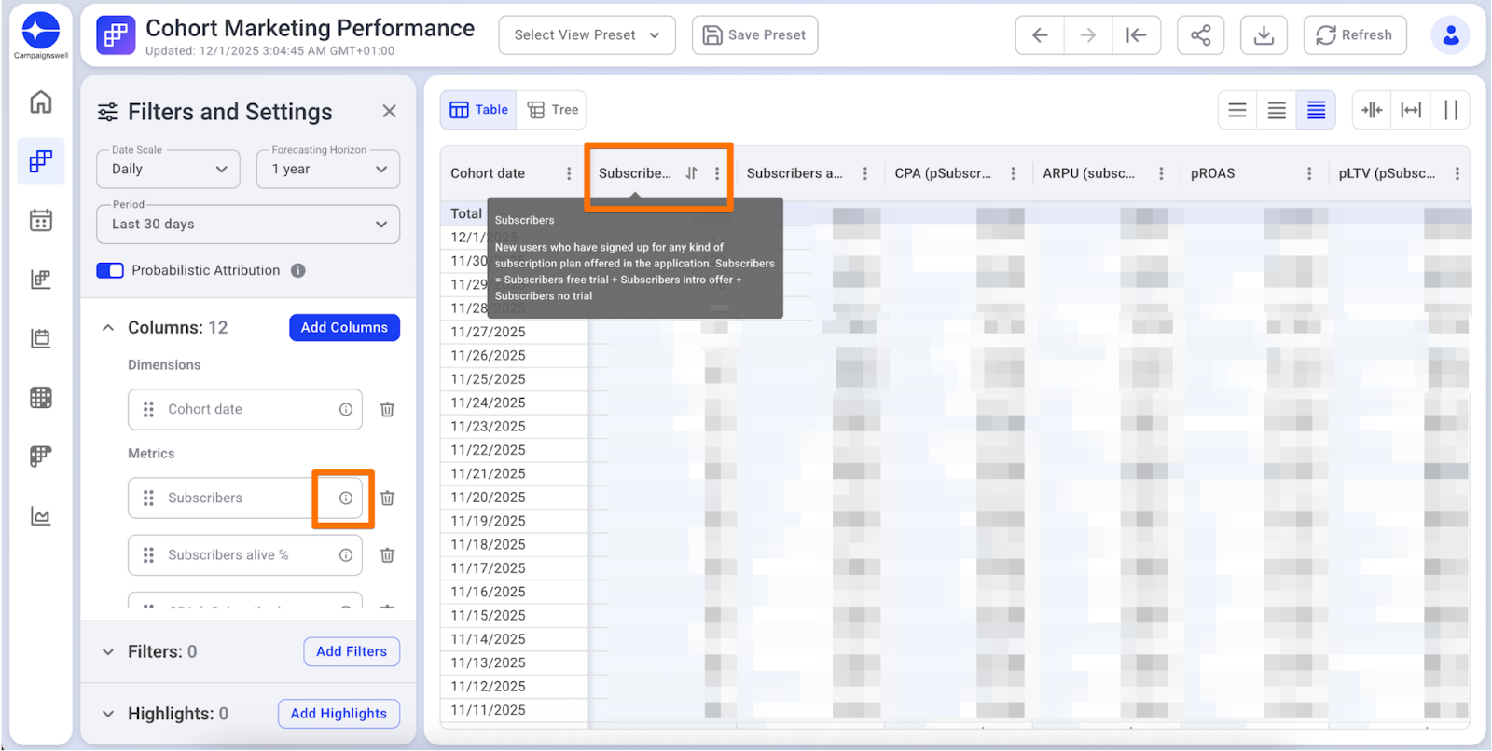The width and height of the screenshot is (1492, 751).
Task: Open the Date Scale Daily dropdown
Action: [x=169, y=170]
